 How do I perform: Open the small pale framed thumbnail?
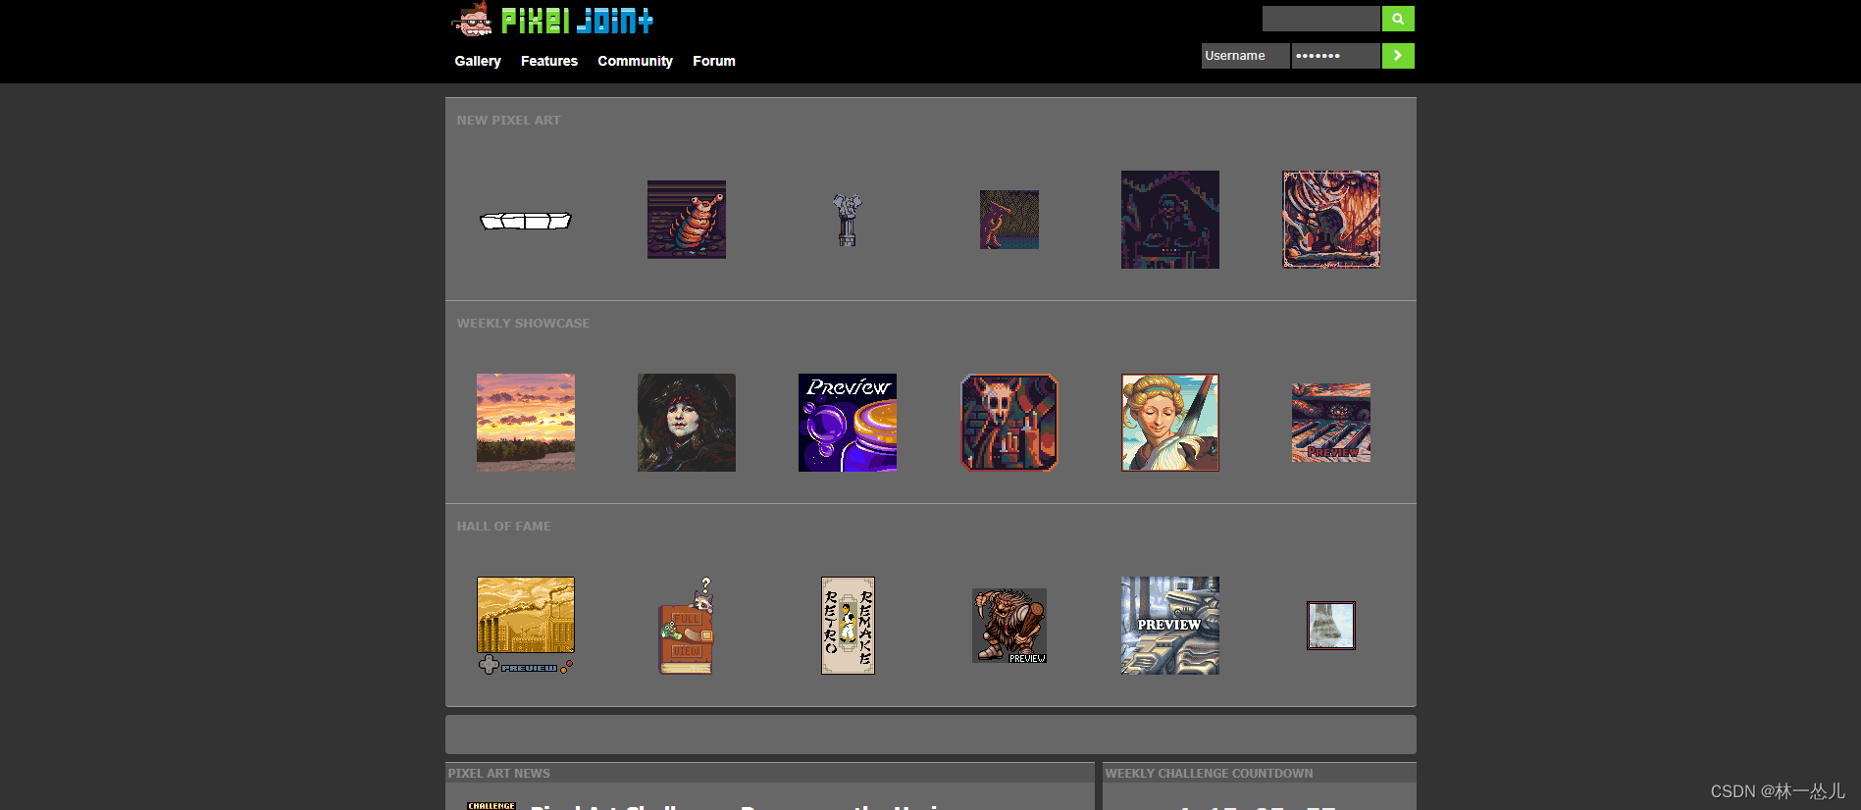[x=1331, y=626]
